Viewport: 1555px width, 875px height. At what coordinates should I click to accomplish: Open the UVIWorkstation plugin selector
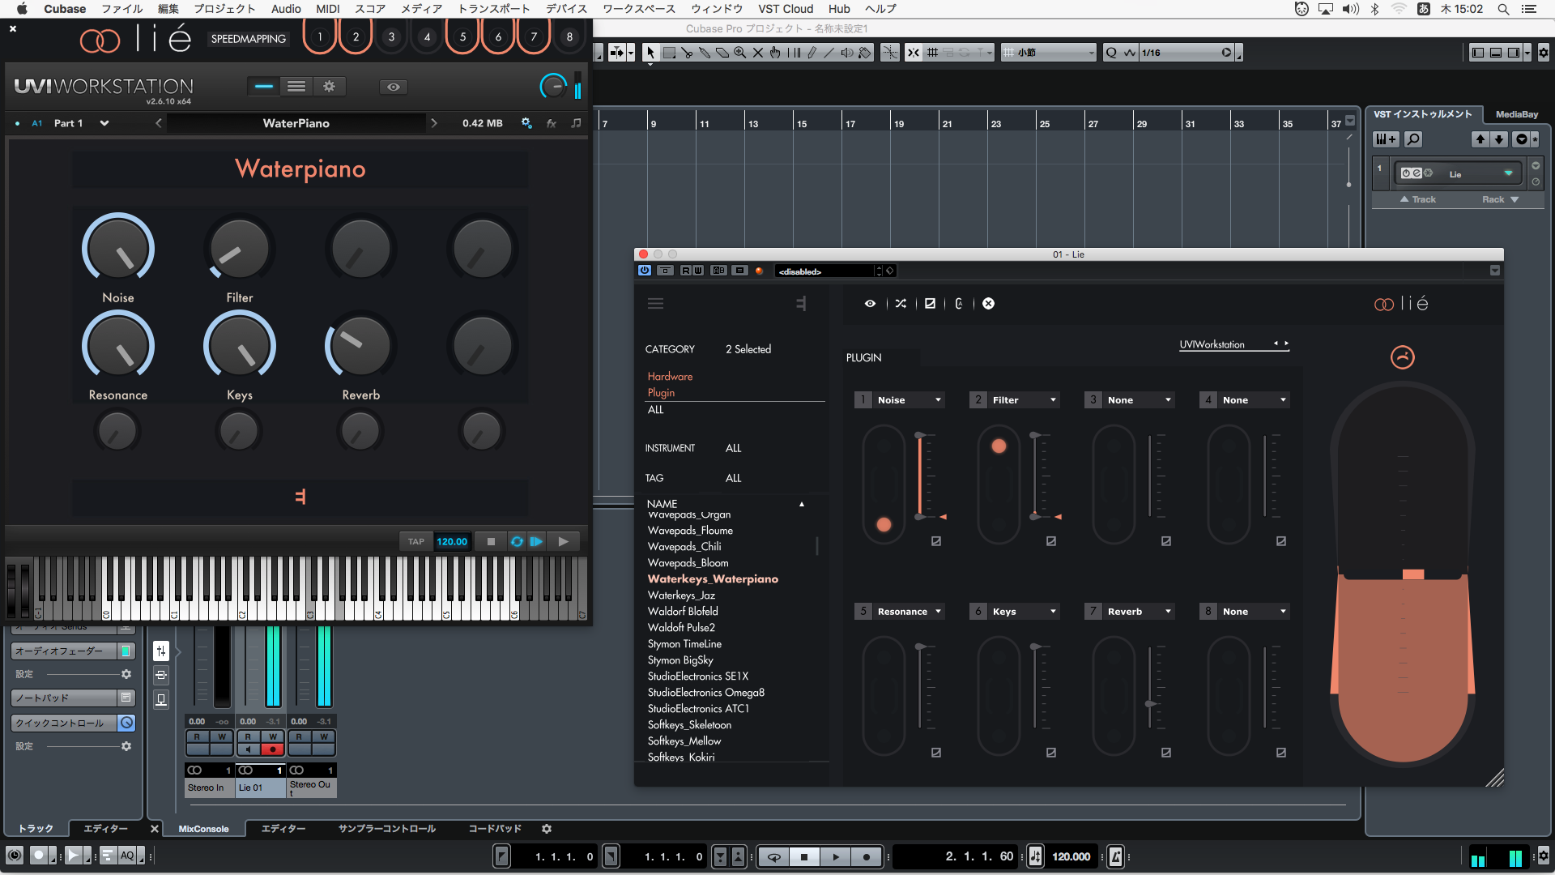[x=1234, y=344]
